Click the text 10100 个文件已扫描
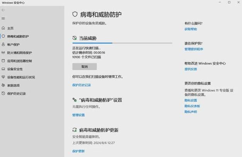This screenshot has width=242, height=157. [87, 57]
